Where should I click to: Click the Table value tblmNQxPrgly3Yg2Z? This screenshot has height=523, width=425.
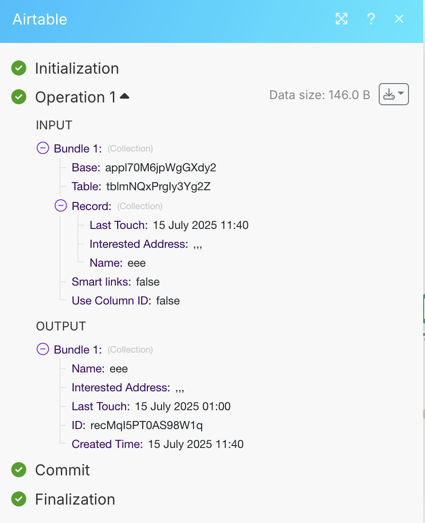[159, 186]
